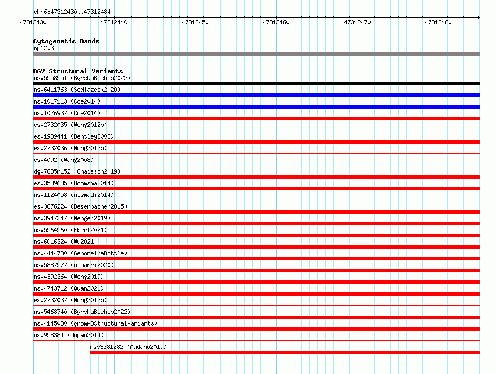Click the nsv6411763 (Sedlazeck2020) label

[77, 90]
